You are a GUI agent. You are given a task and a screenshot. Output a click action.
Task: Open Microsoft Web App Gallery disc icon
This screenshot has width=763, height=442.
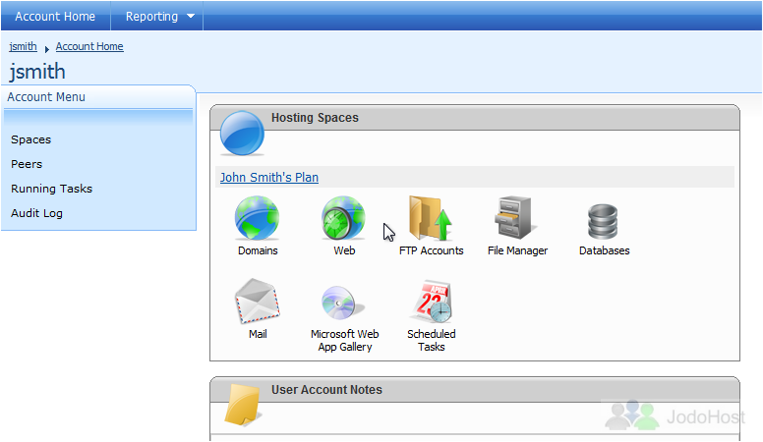pyautogui.click(x=344, y=303)
